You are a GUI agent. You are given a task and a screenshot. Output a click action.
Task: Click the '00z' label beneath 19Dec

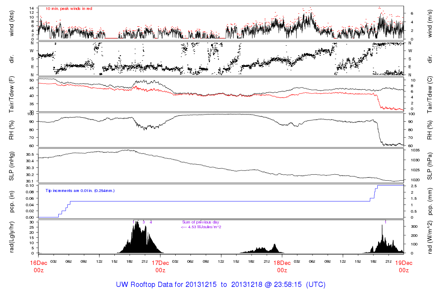point(404,271)
